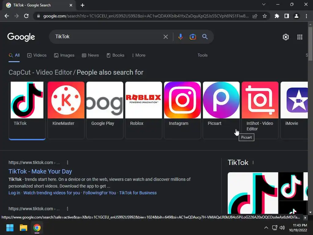This screenshot has width=313, height=235.
Task: Open search by image camera icon
Action: (x=193, y=37)
